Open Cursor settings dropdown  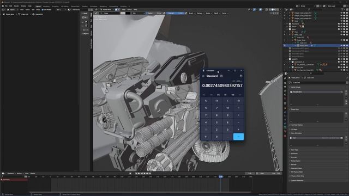point(225,13)
